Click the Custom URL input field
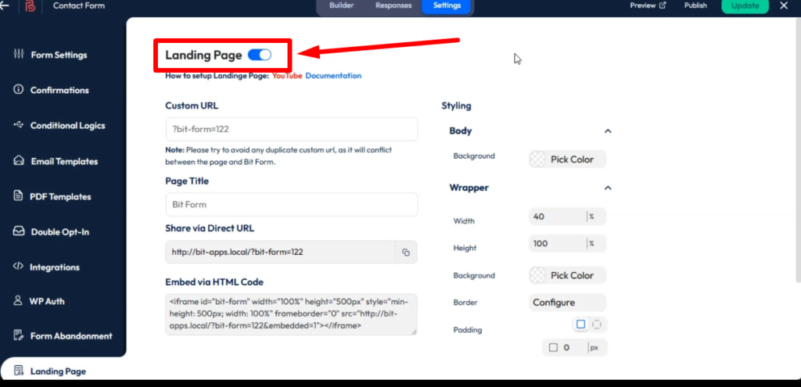The image size is (801, 387). [292, 129]
